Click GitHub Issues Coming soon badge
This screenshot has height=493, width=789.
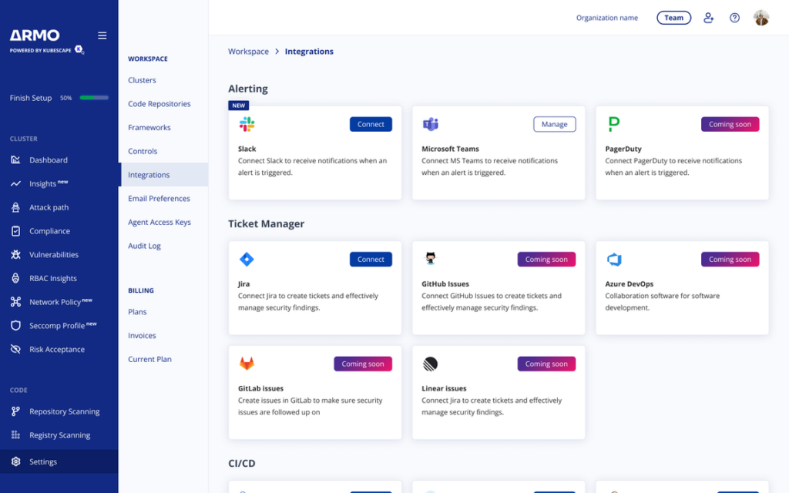[546, 259]
